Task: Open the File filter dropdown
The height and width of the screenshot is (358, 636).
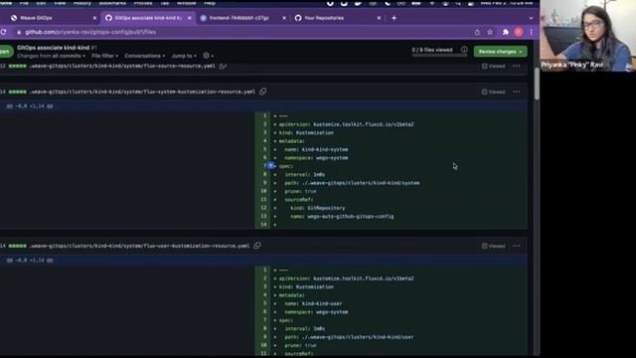Action: click(104, 56)
